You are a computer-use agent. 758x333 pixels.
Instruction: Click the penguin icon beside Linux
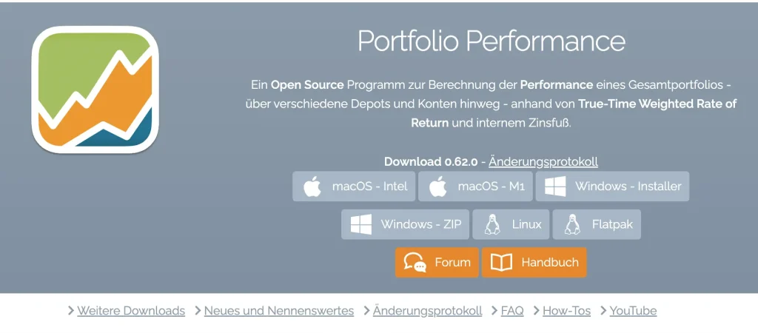click(x=492, y=224)
